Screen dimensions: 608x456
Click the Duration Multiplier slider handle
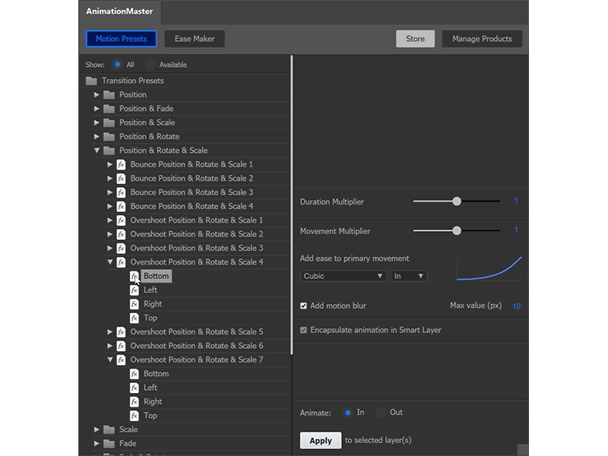pos(457,201)
